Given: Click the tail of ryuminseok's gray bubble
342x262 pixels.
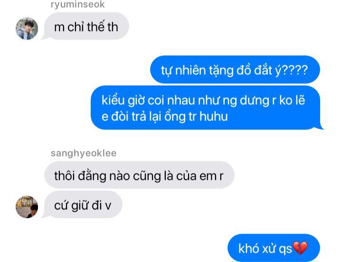Looking at the screenshot, I should (x=46, y=37).
